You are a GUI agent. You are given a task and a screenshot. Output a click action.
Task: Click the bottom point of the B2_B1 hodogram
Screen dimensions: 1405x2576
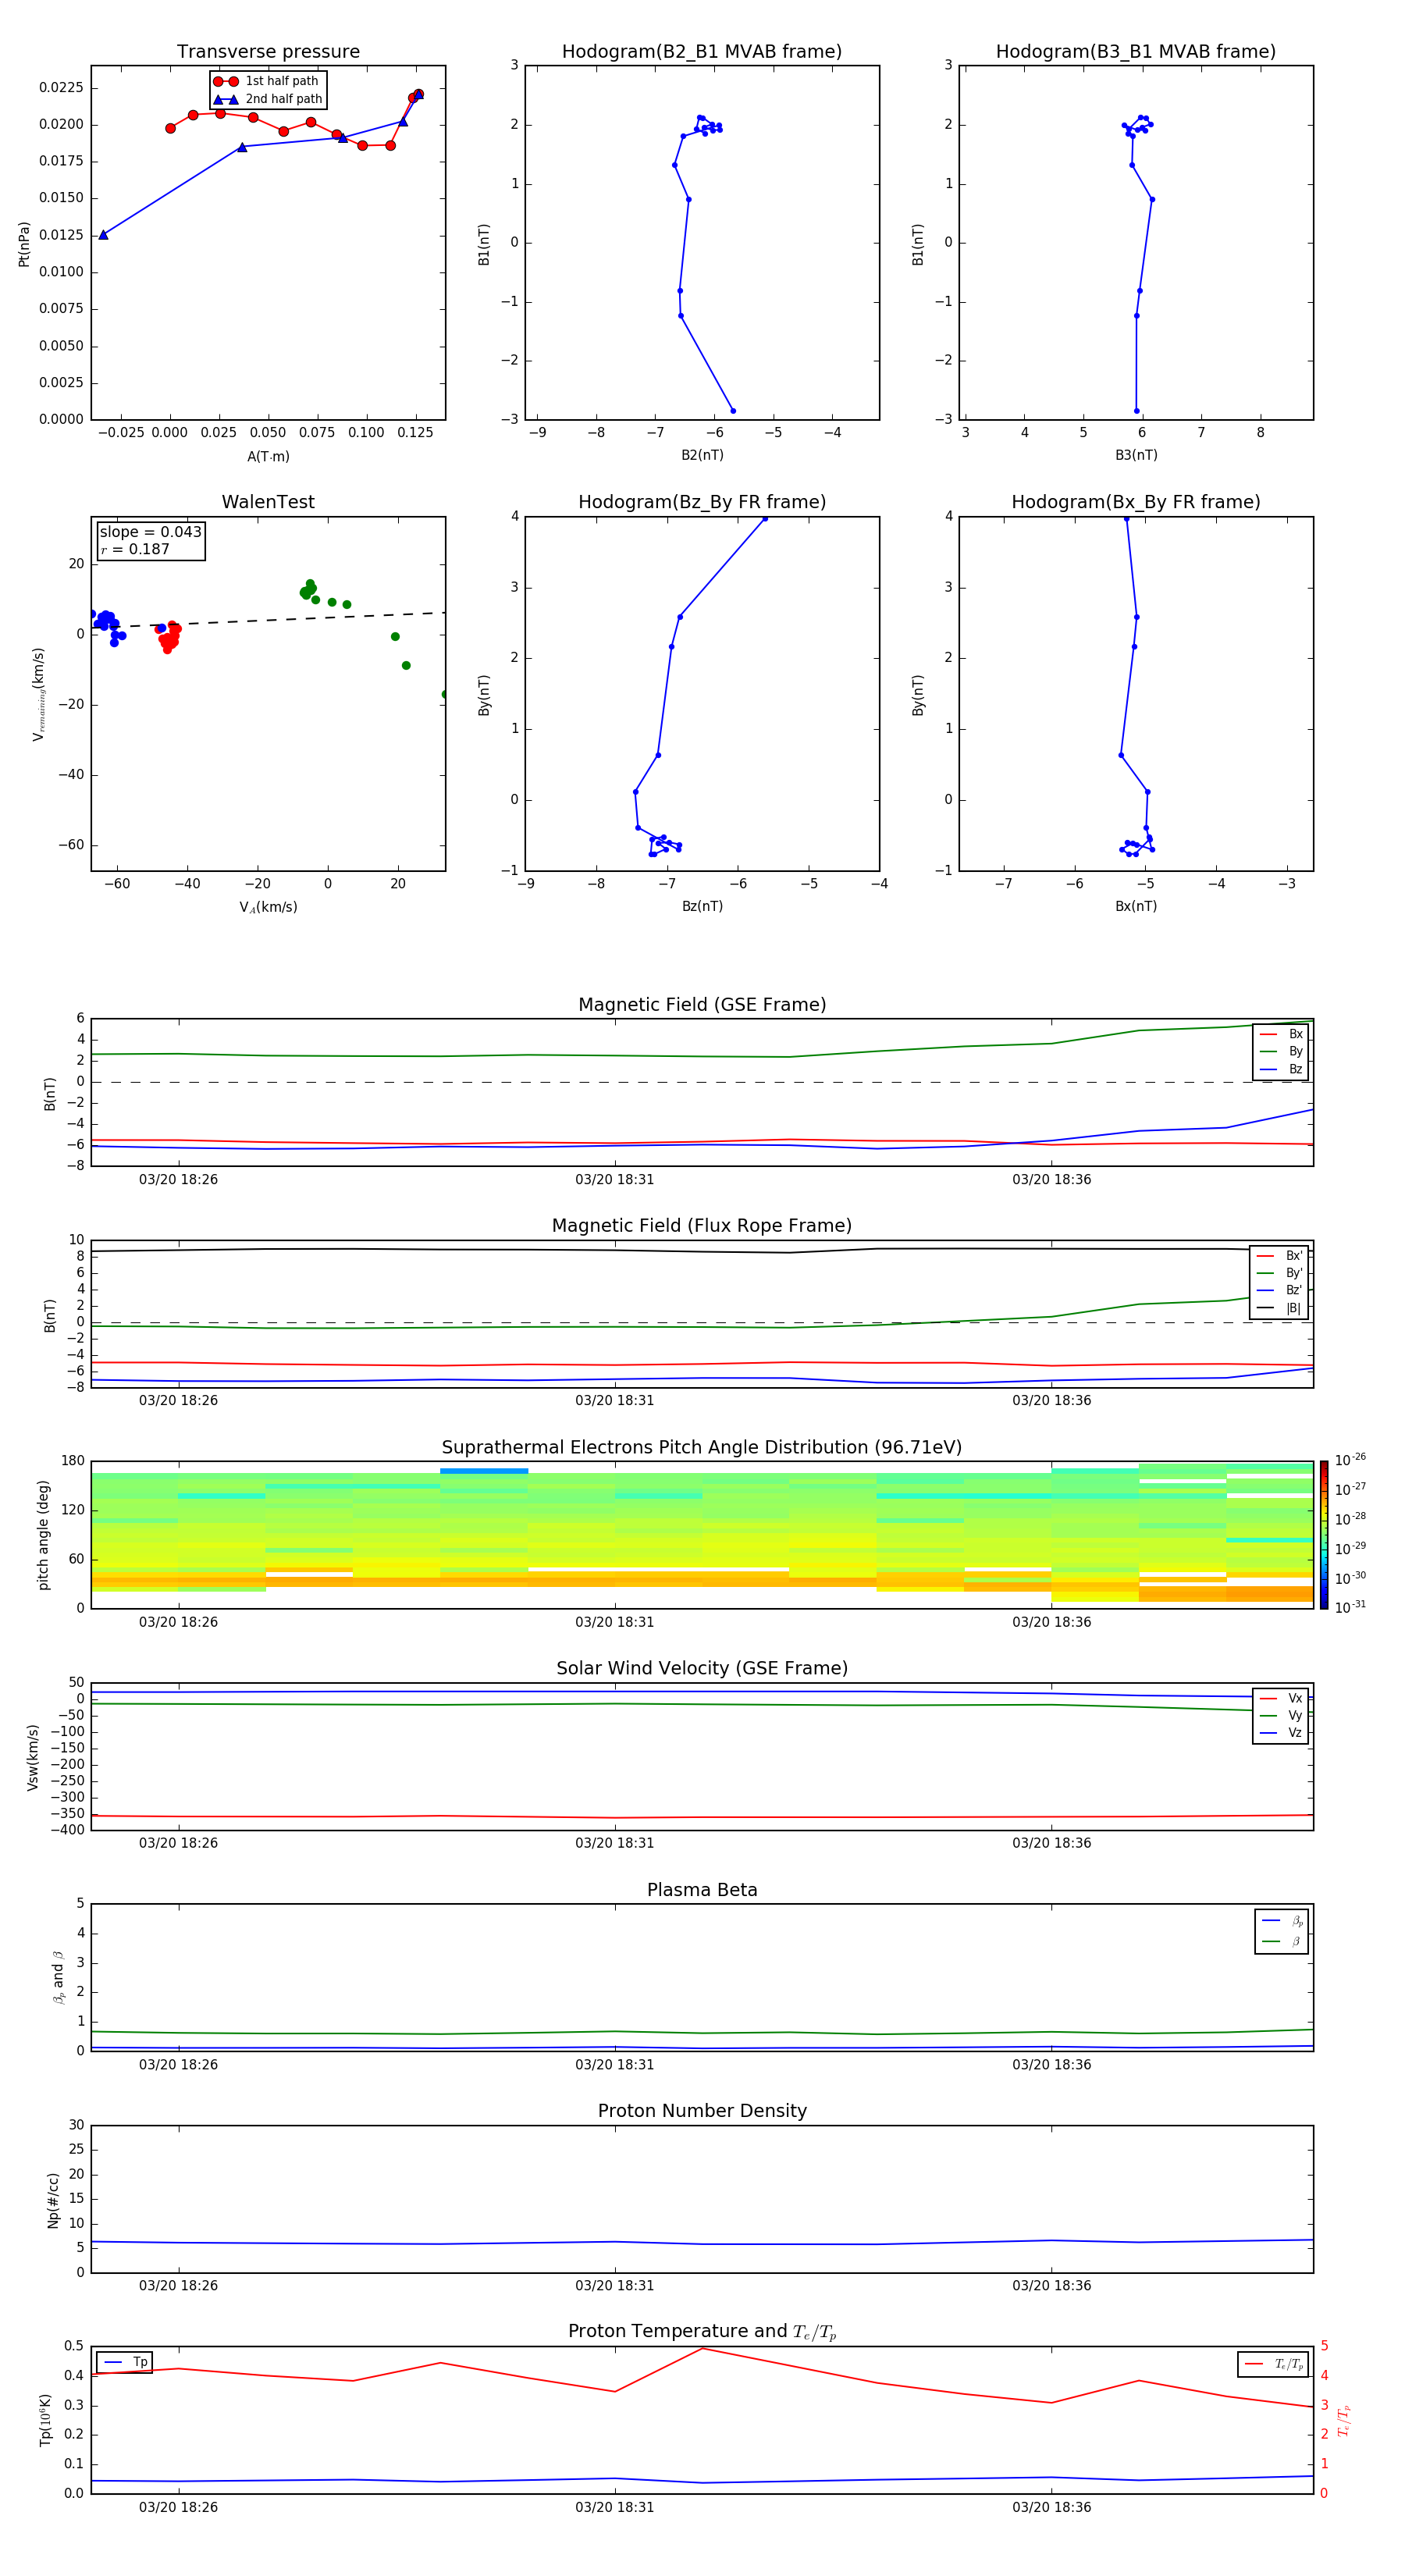pyautogui.click(x=733, y=411)
